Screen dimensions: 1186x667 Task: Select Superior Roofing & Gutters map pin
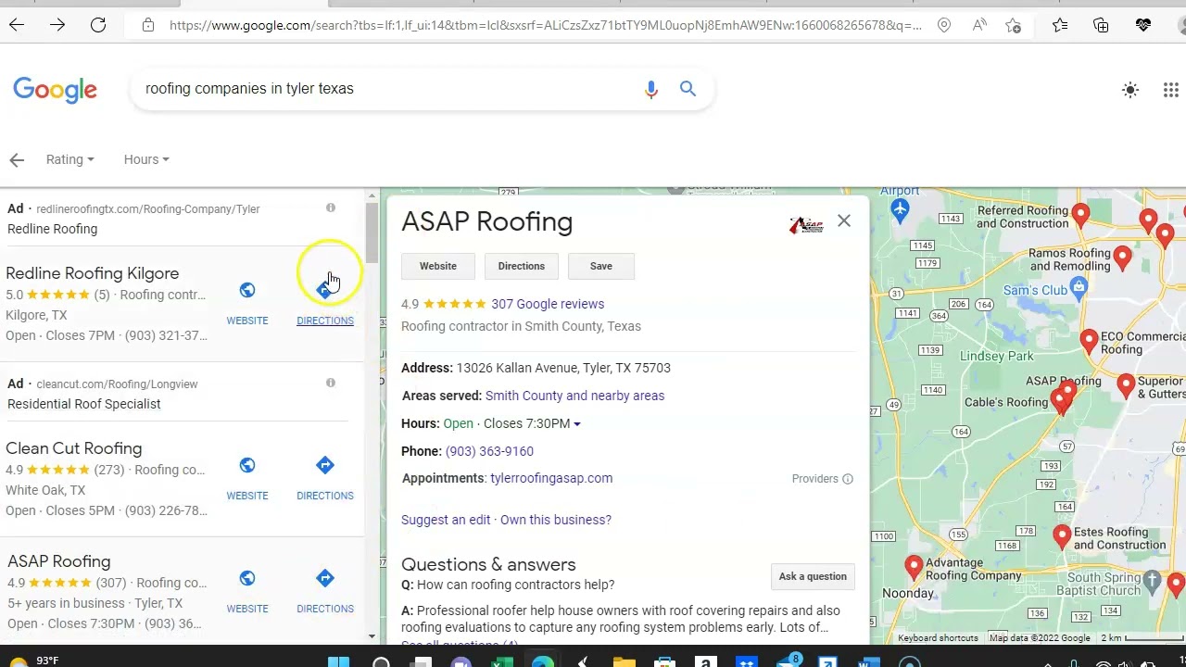coord(1126,385)
